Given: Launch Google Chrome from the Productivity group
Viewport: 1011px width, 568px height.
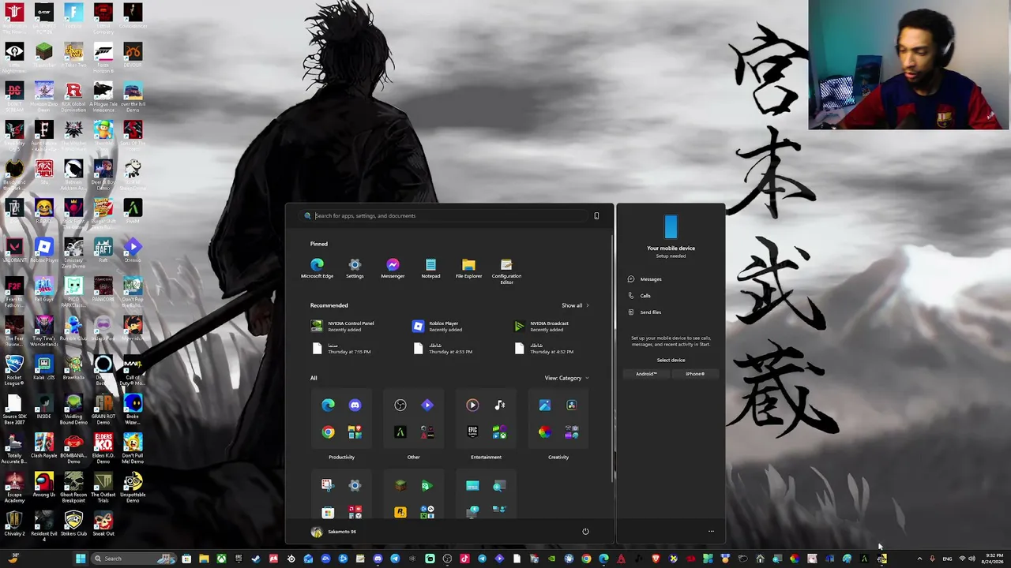Looking at the screenshot, I should (x=328, y=432).
